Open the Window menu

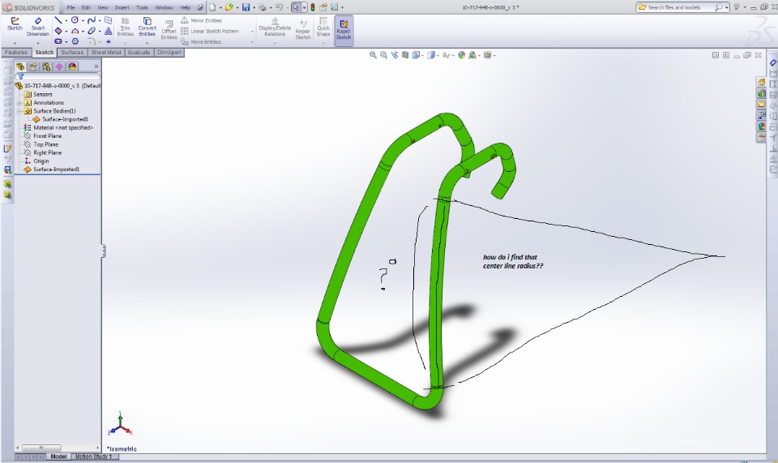(x=164, y=7)
